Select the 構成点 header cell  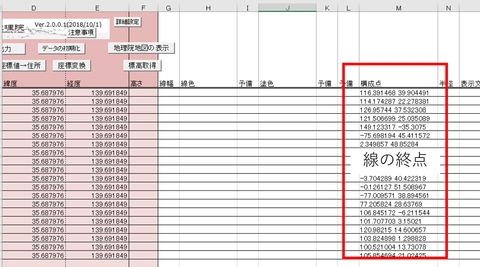point(399,84)
